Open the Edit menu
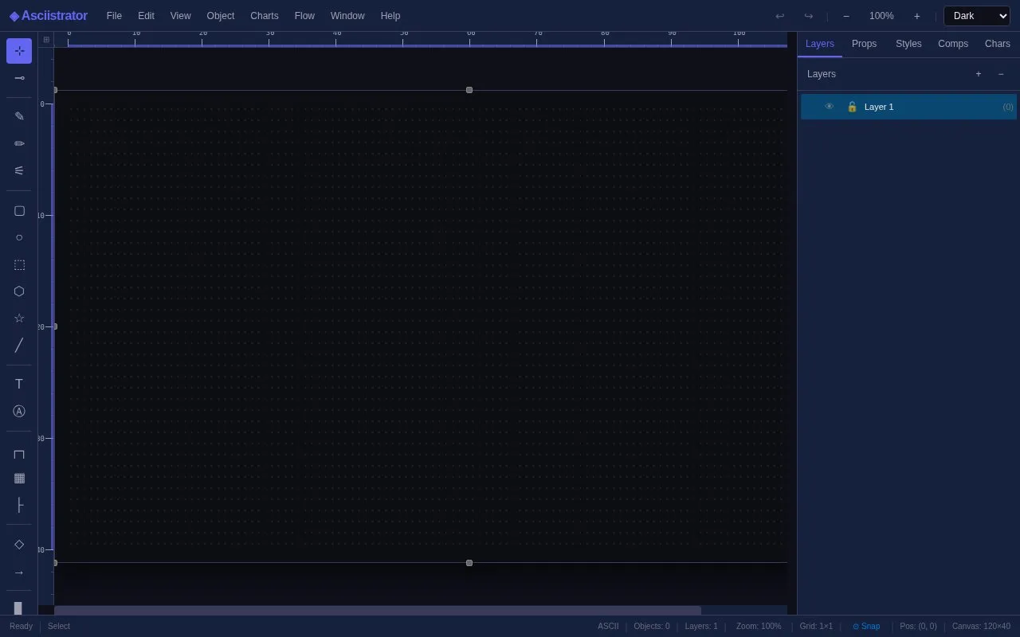The height and width of the screenshot is (637, 1020). [x=146, y=16]
